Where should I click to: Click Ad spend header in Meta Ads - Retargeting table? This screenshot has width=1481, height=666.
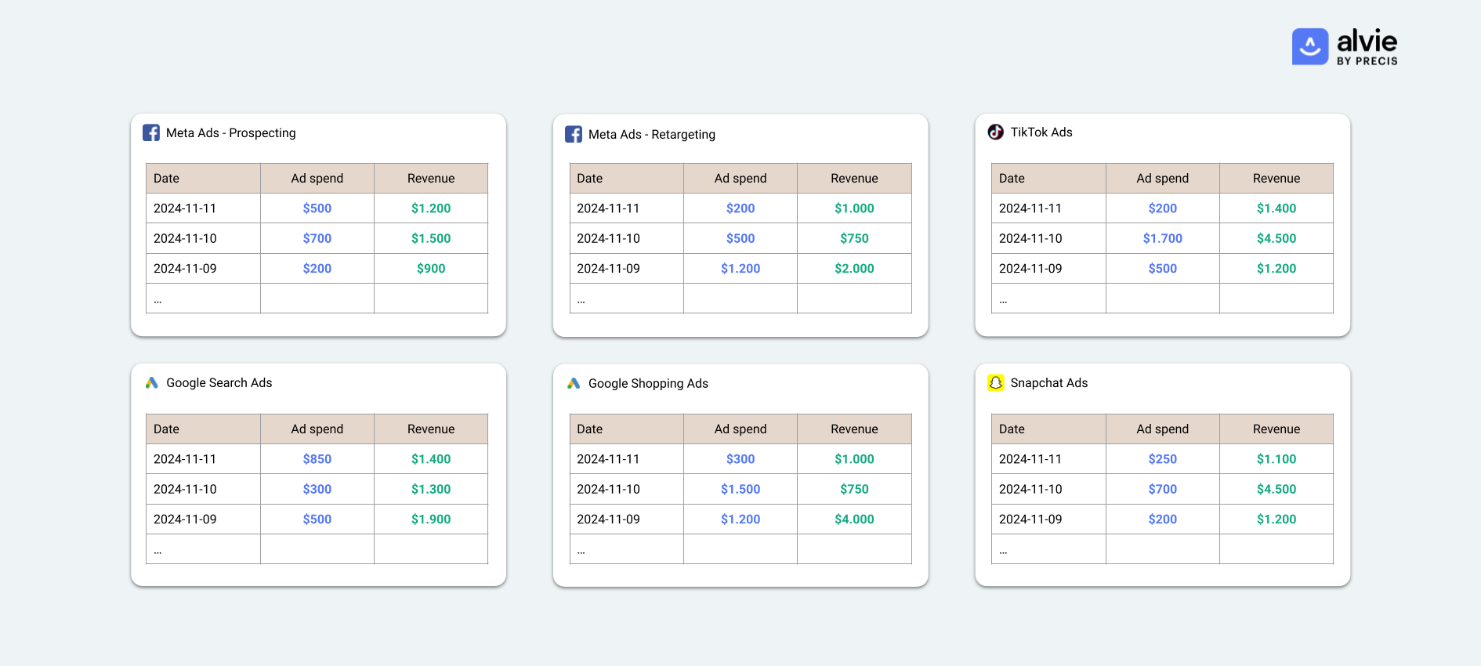pos(740,178)
